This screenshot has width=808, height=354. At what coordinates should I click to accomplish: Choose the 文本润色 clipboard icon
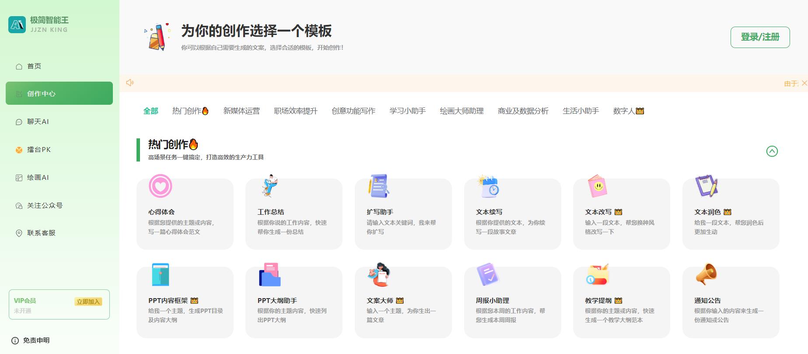click(x=707, y=186)
